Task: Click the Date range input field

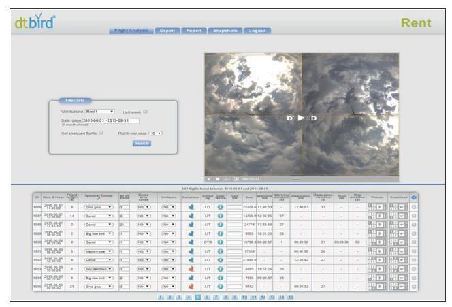Action: pos(111,120)
